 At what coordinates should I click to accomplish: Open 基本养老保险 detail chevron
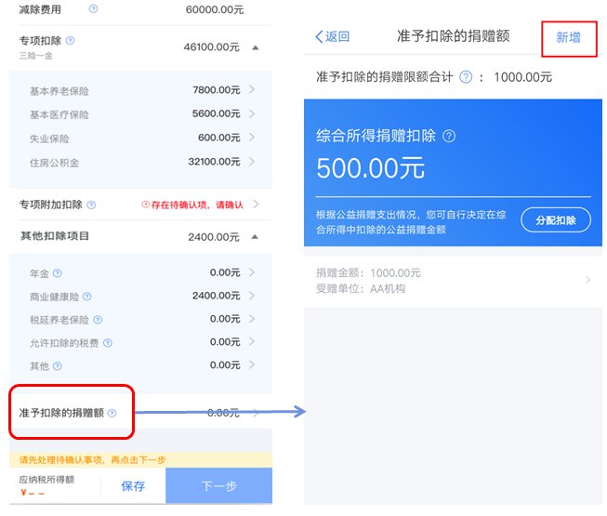coord(253,90)
